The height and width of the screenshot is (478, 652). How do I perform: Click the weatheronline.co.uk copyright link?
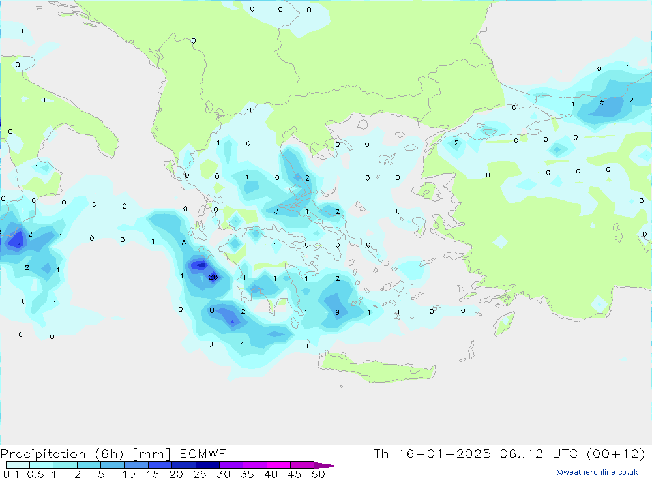point(597,472)
